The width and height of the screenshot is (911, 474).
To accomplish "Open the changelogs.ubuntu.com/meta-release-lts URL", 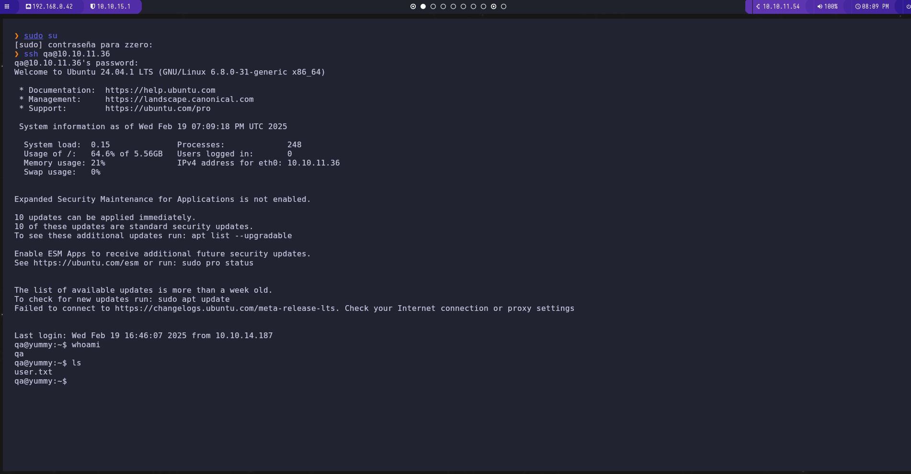I will pyautogui.click(x=225, y=309).
